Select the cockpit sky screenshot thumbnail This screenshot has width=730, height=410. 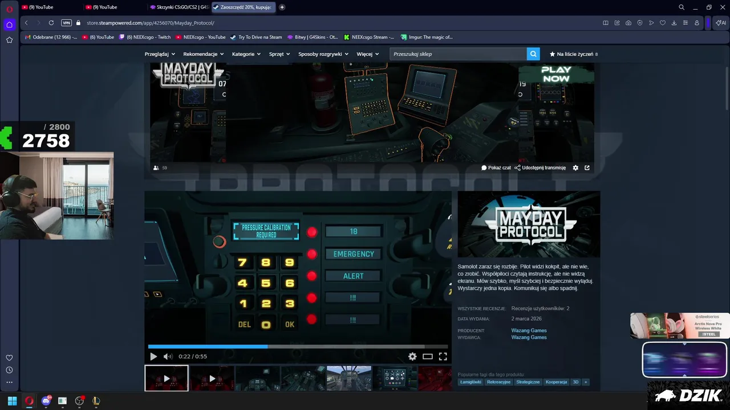[349, 378]
